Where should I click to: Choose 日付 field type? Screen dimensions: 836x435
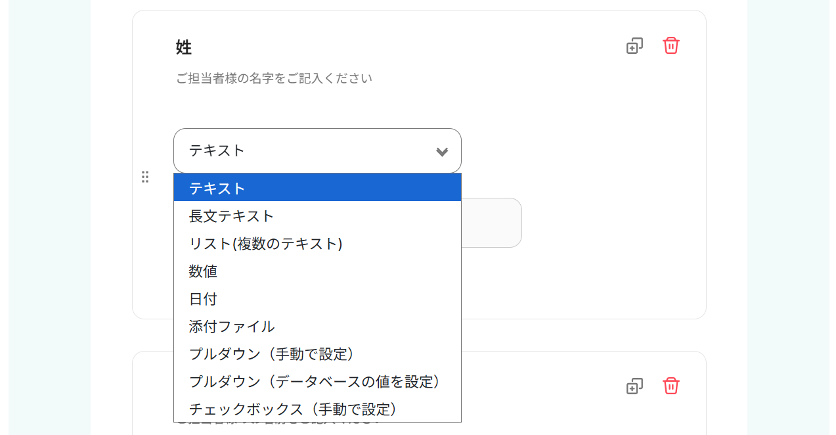(317, 298)
